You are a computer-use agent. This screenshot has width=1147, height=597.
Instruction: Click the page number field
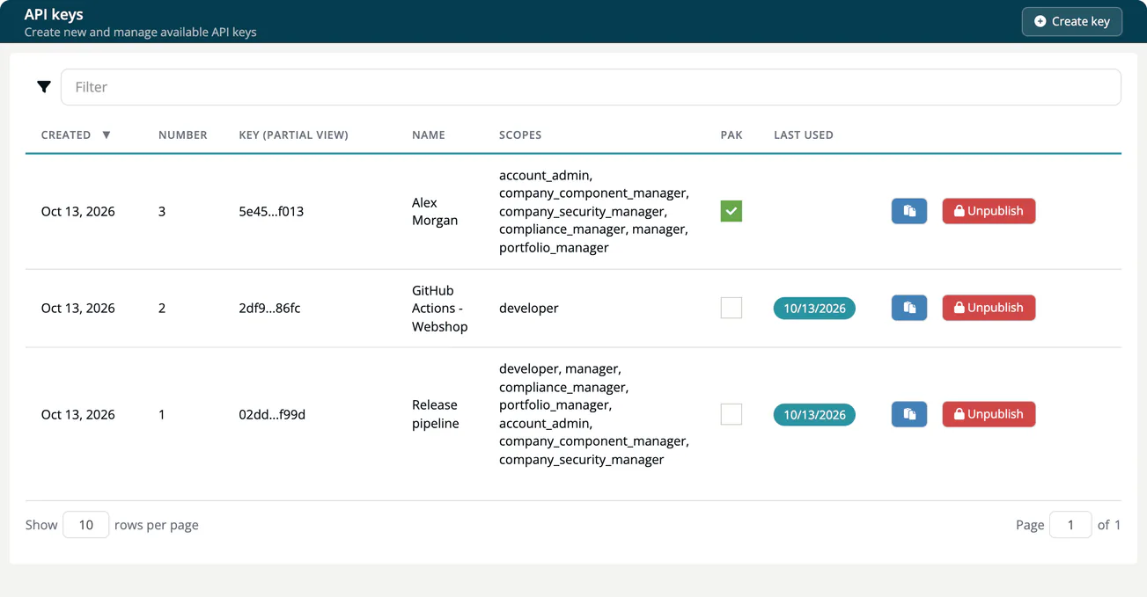tap(1070, 525)
